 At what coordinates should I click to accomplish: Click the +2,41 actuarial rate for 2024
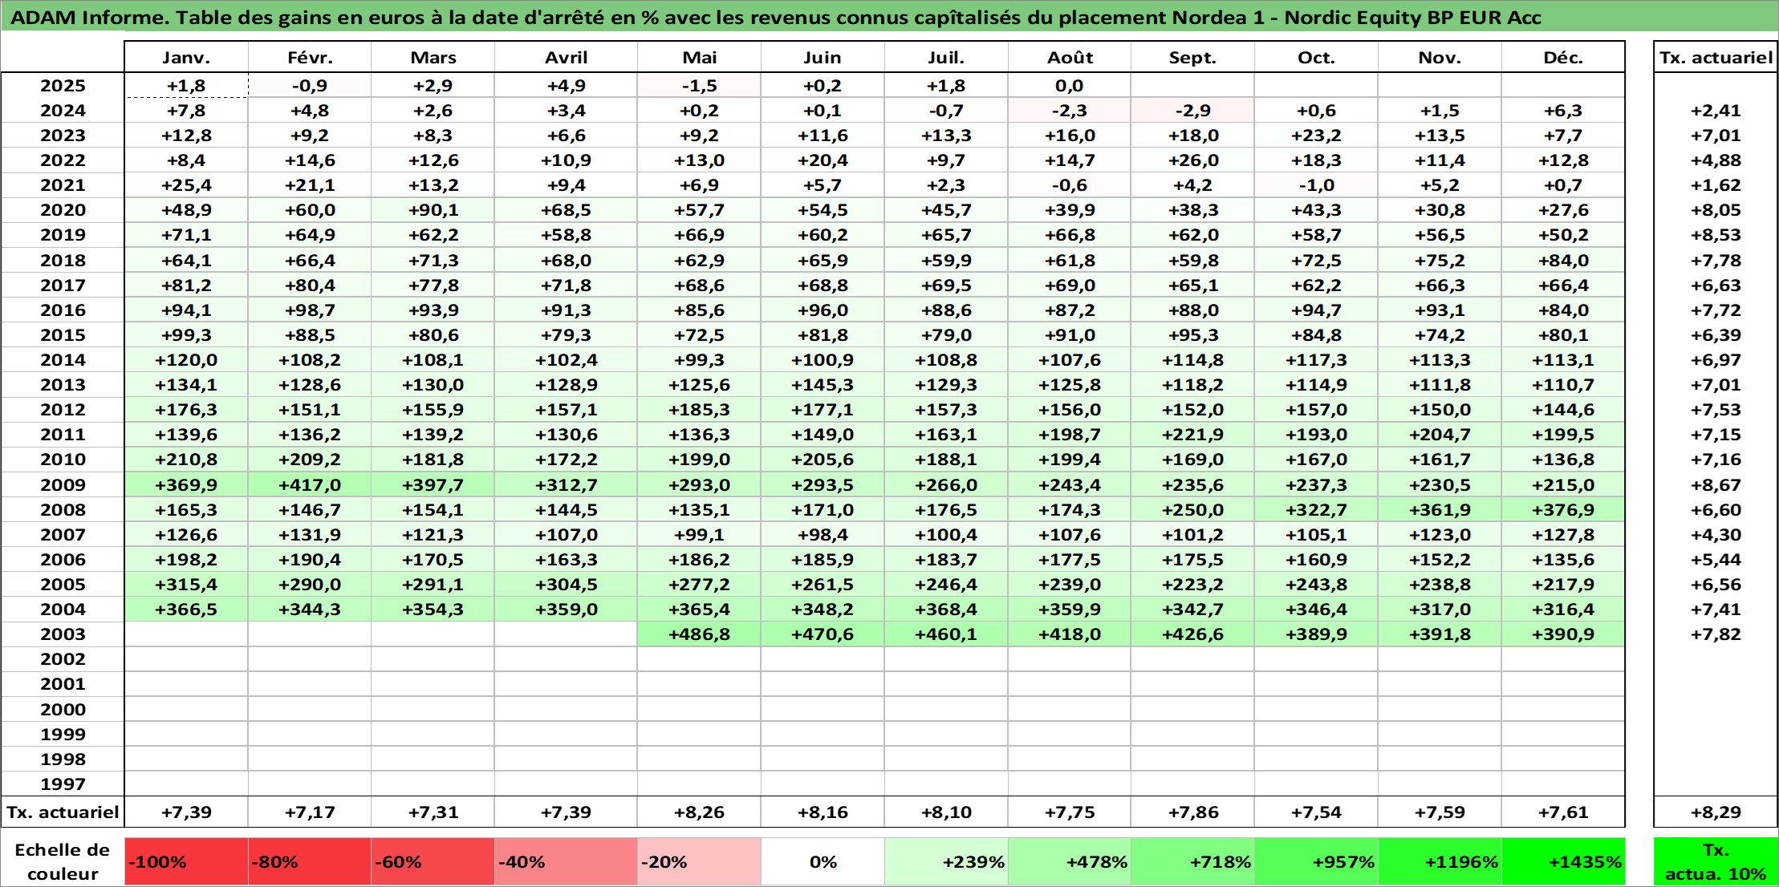pyautogui.click(x=1716, y=111)
